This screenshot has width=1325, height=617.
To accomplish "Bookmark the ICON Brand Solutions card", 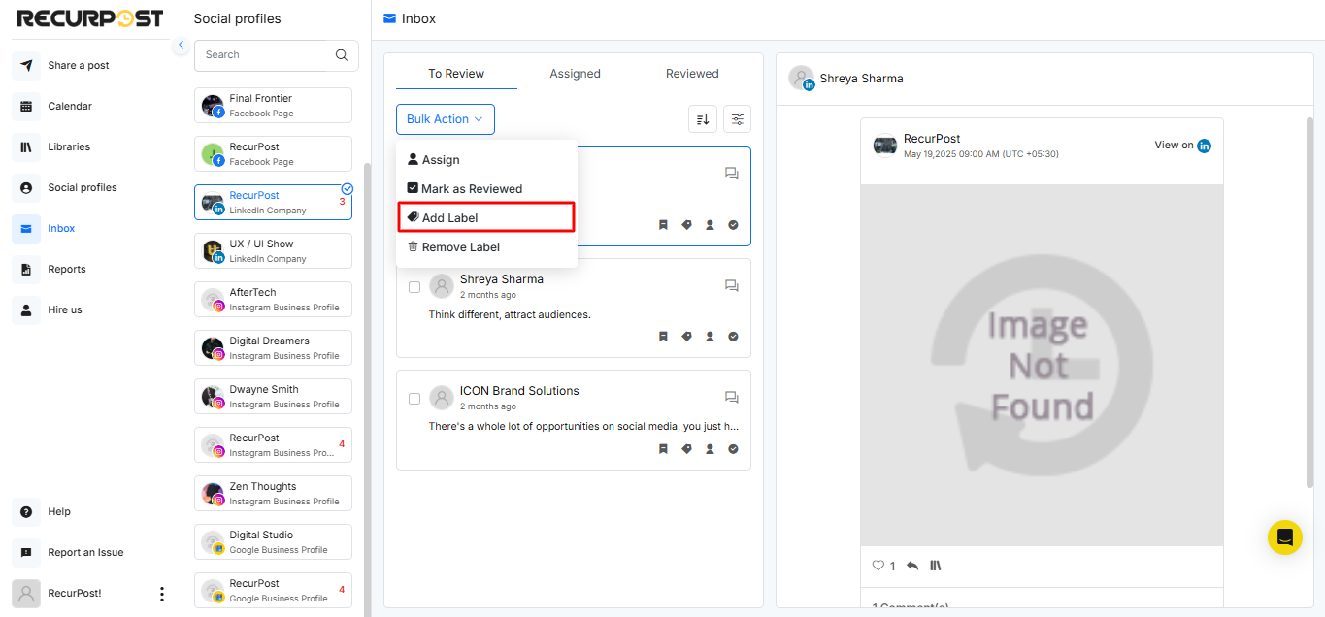I will (664, 449).
